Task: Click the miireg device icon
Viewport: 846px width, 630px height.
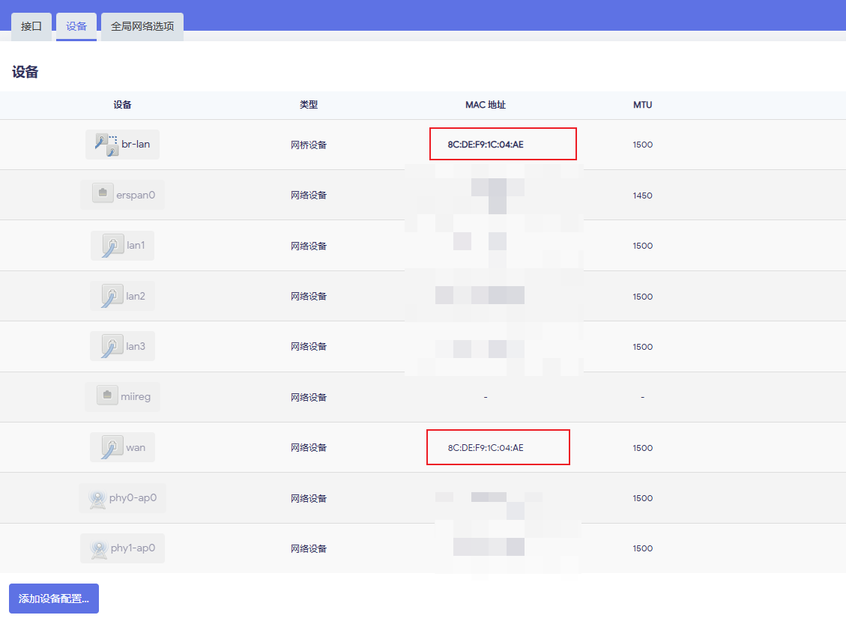Action: point(107,395)
